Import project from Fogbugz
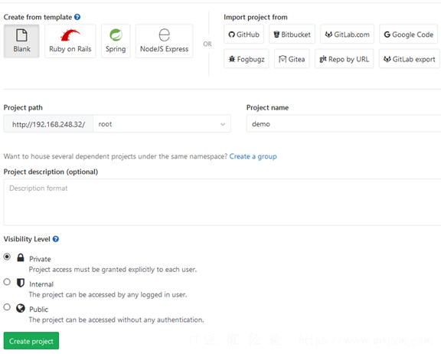441x354 pixels. point(247,59)
